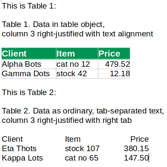Click the price cell showing 479.52
This screenshot has height=167, width=167.
pos(114,64)
